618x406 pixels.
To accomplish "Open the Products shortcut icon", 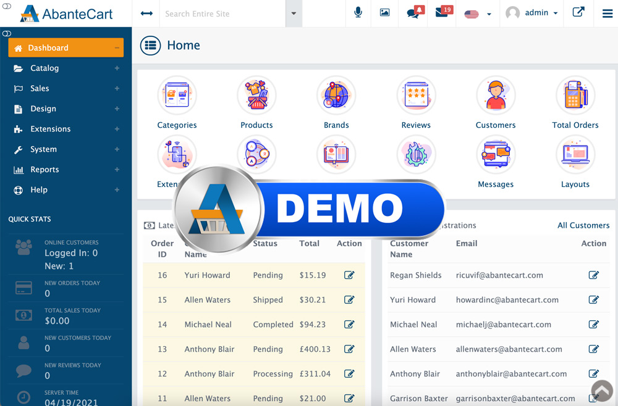I will (256, 95).
